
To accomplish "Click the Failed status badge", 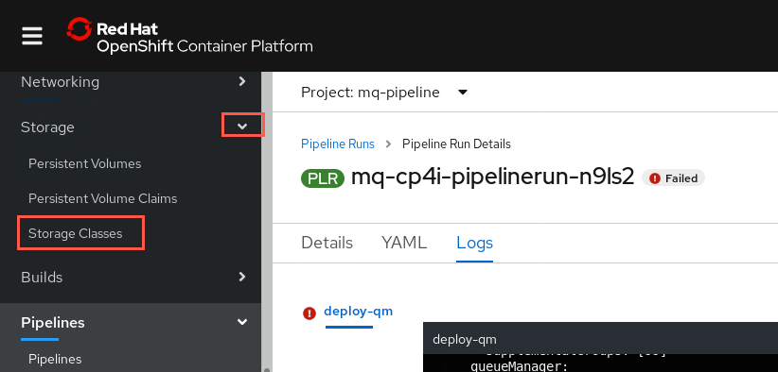I will click(x=673, y=178).
